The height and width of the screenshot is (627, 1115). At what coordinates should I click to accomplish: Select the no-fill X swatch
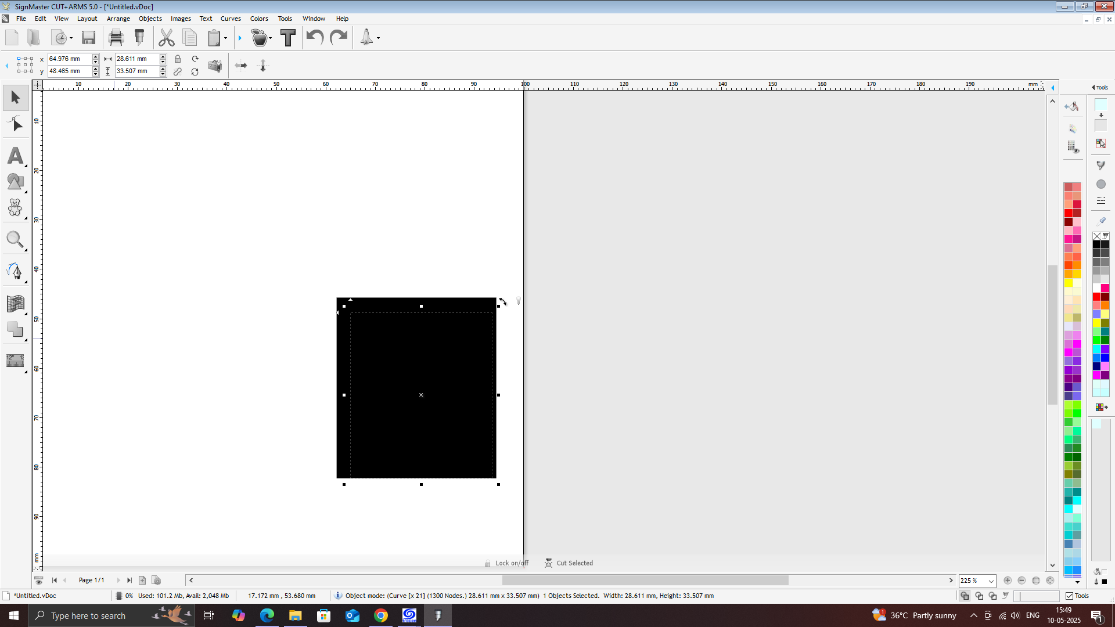[1096, 236]
